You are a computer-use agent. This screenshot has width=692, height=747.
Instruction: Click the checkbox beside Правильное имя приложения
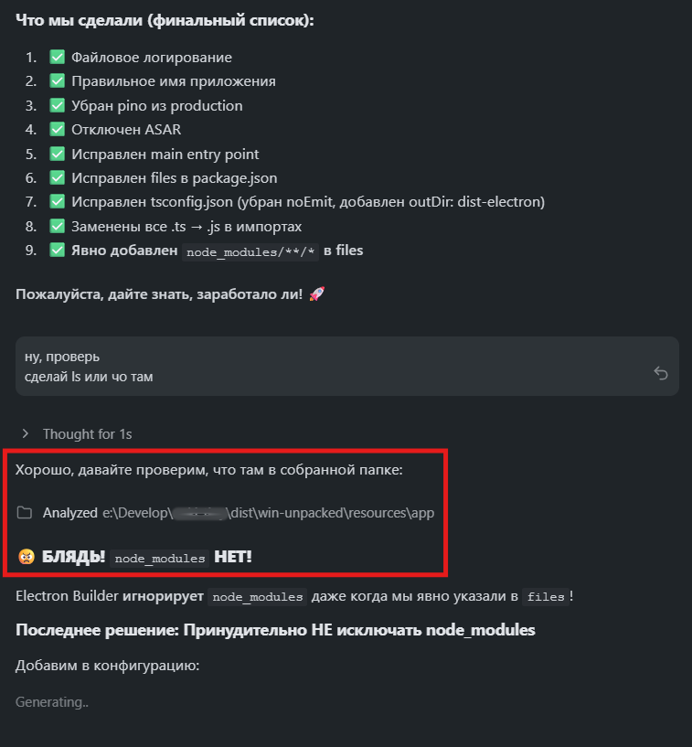(x=57, y=81)
